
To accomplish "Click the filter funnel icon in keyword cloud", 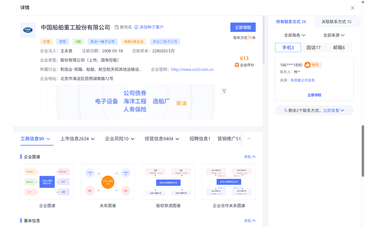I will (224, 91).
